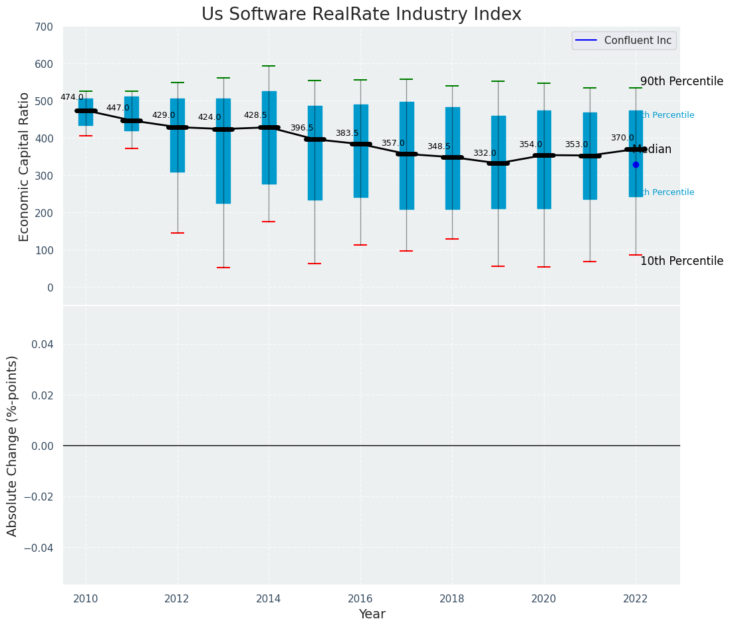Click the chart title Us Software RealRate
Viewport: 730px width, 627px height.
coord(361,14)
